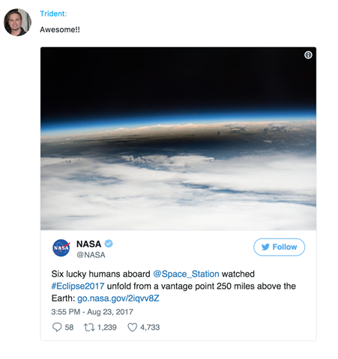Image resolution: width=338 pixels, height=359 pixels.
Task: Open the NASA logo profile picture
Action: [61, 248]
